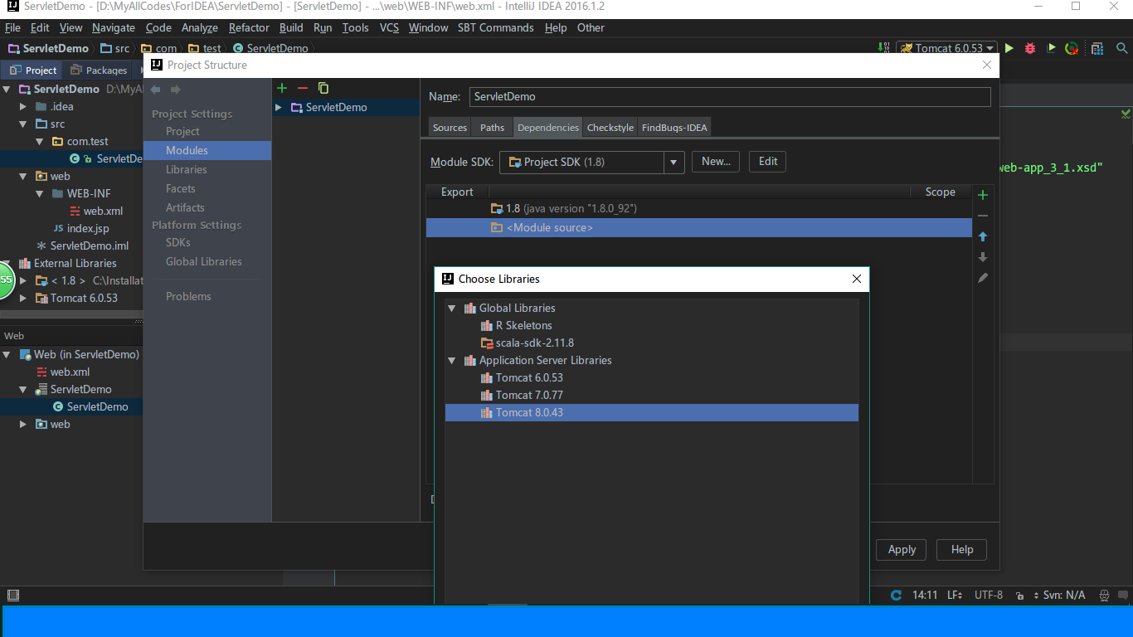1133x637 pixels.
Task: Click the Help button
Action: [961, 549]
